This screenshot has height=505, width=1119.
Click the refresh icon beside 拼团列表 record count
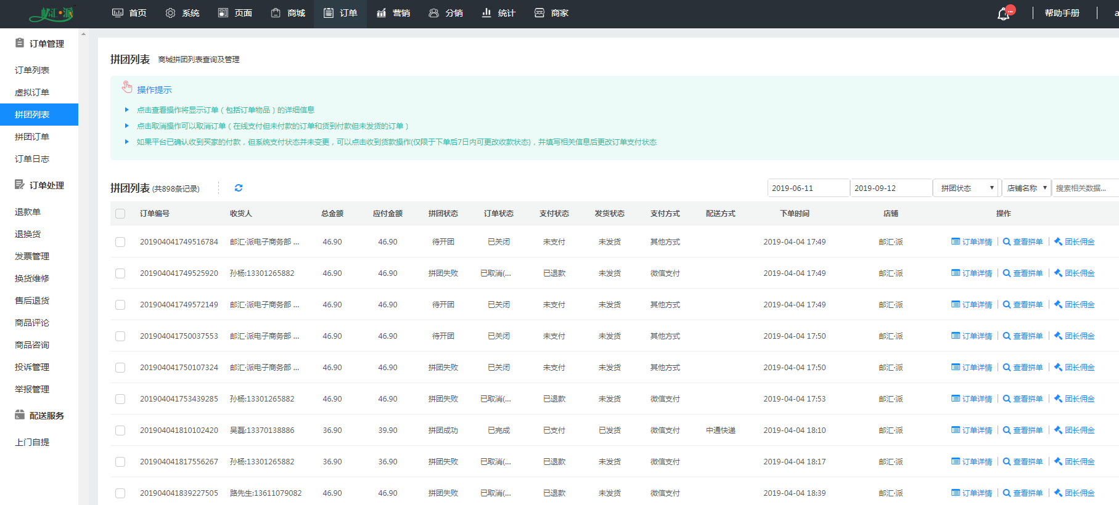(x=239, y=188)
